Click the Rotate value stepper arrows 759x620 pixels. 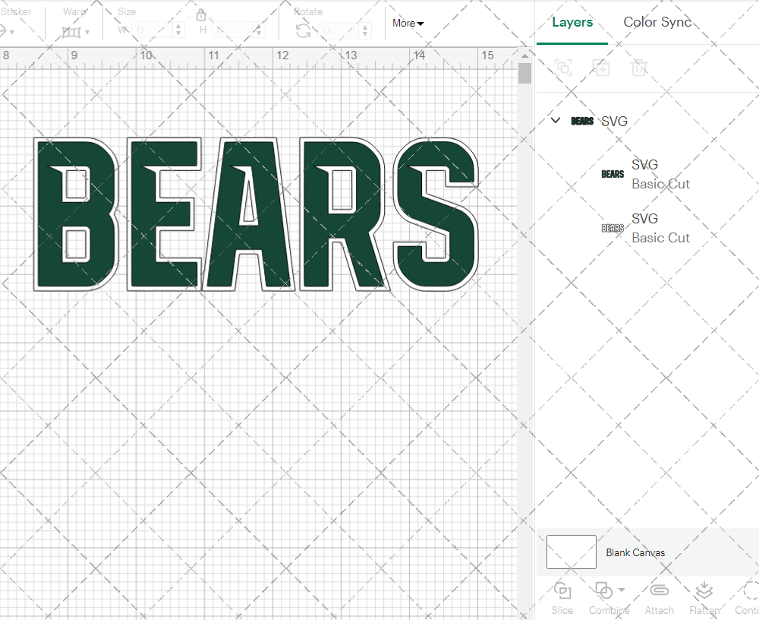coord(364,30)
